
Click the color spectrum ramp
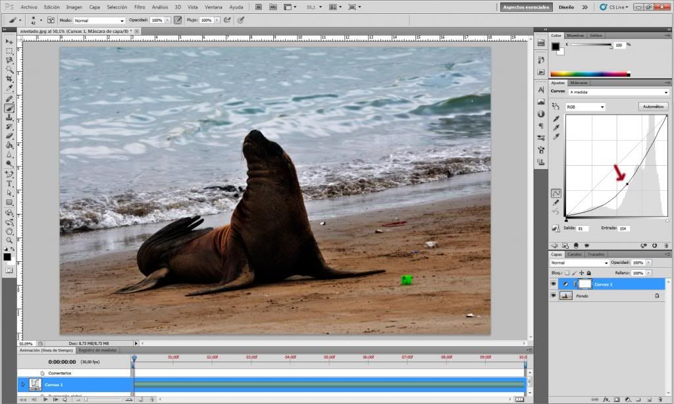pyautogui.click(x=590, y=74)
